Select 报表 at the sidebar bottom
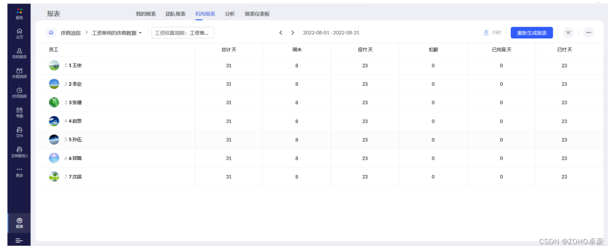 pyautogui.click(x=19, y=223)
